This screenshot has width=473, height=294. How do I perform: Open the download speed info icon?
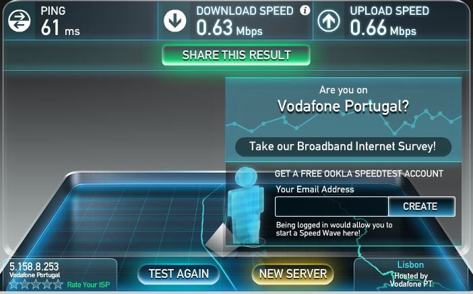tap(305, 11)
